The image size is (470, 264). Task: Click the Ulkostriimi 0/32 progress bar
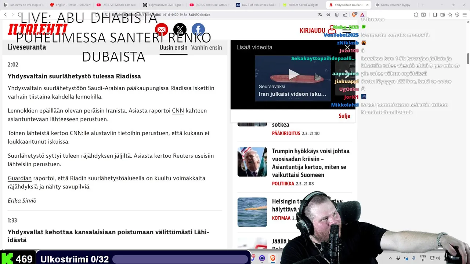click(x=180, y=259)
